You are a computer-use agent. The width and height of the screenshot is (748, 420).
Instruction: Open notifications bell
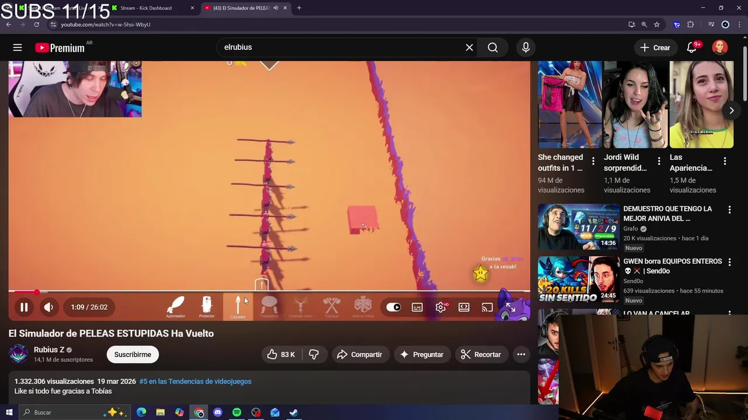click(x=692, y=48)
